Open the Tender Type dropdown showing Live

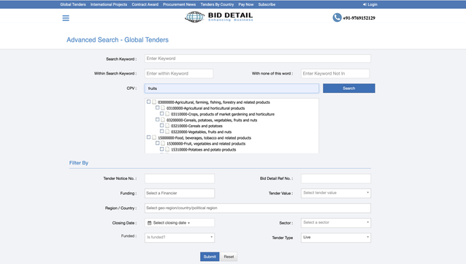336,238
